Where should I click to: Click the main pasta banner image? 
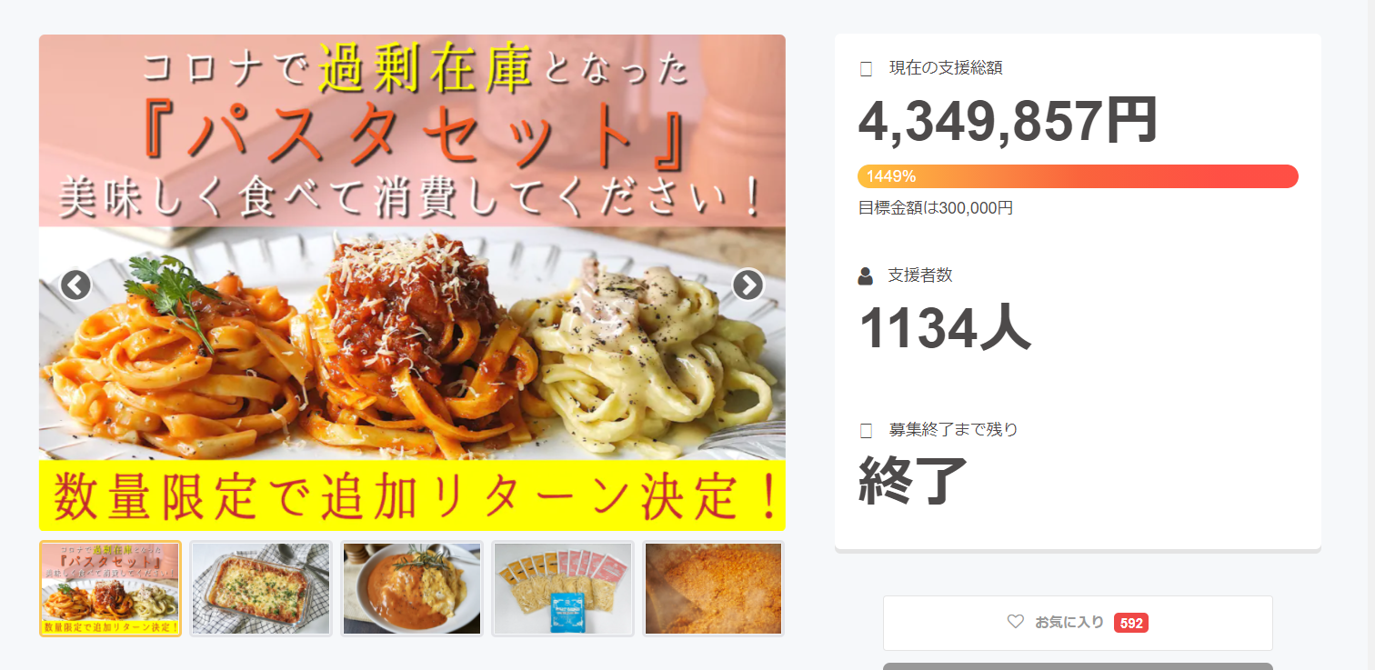412,283
